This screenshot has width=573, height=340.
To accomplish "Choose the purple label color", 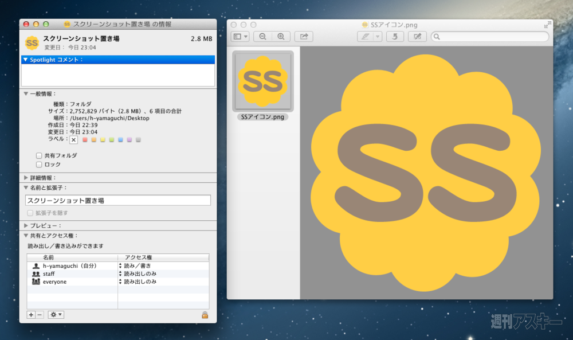I will [x=129, y=140].
